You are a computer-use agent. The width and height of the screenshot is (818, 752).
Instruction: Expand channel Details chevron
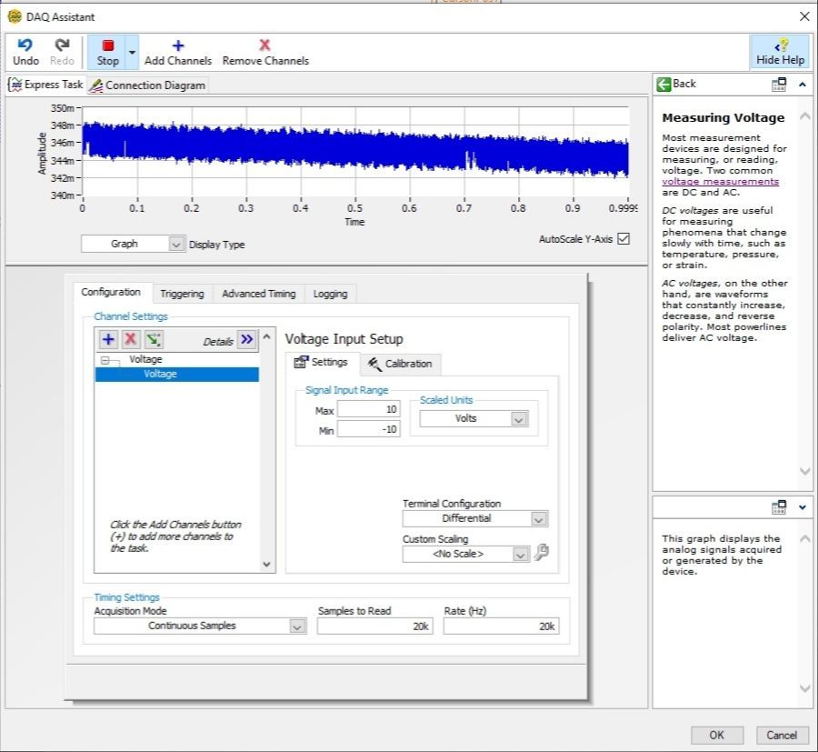(247, 339)
